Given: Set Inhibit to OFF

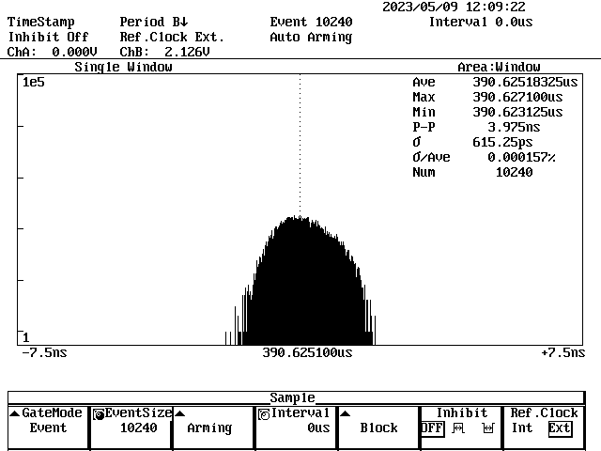Looking at the screenshot, I should tap(432, 428).
